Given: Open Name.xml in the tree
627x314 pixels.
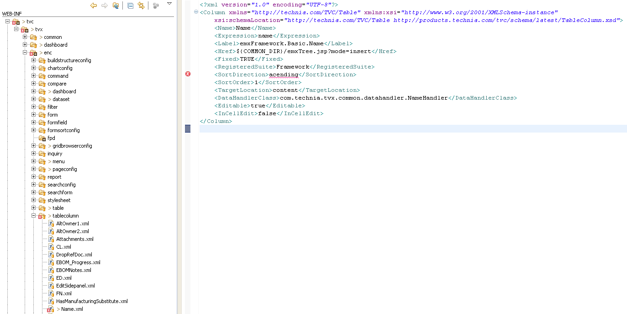Looking at the screenshot, I should coord(72,309).
